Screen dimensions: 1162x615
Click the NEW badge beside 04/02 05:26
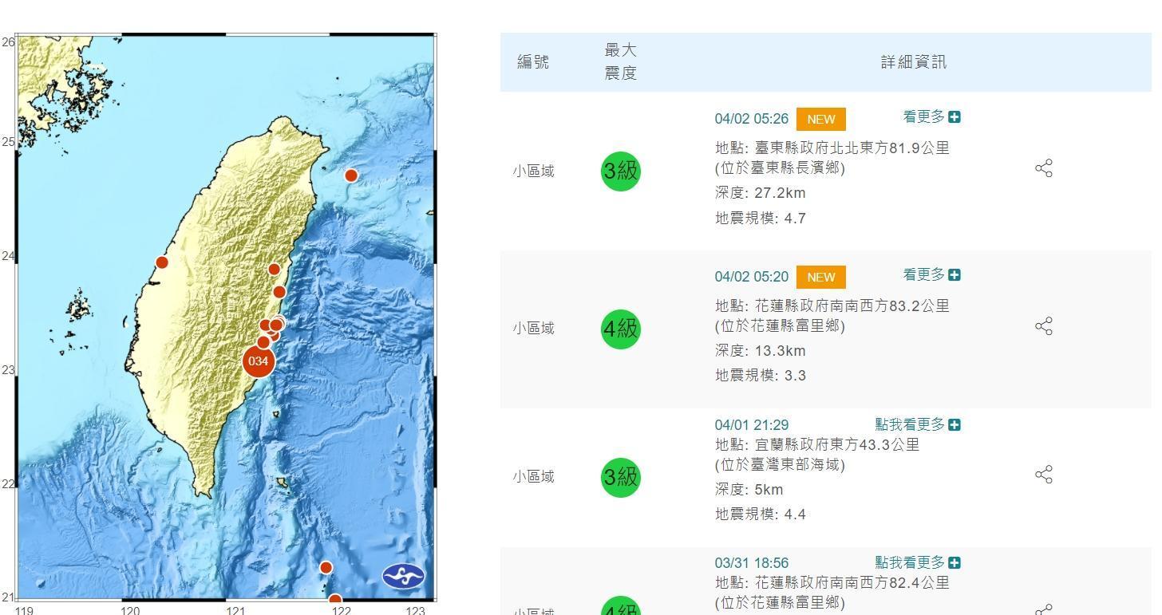tap(820, 120)
